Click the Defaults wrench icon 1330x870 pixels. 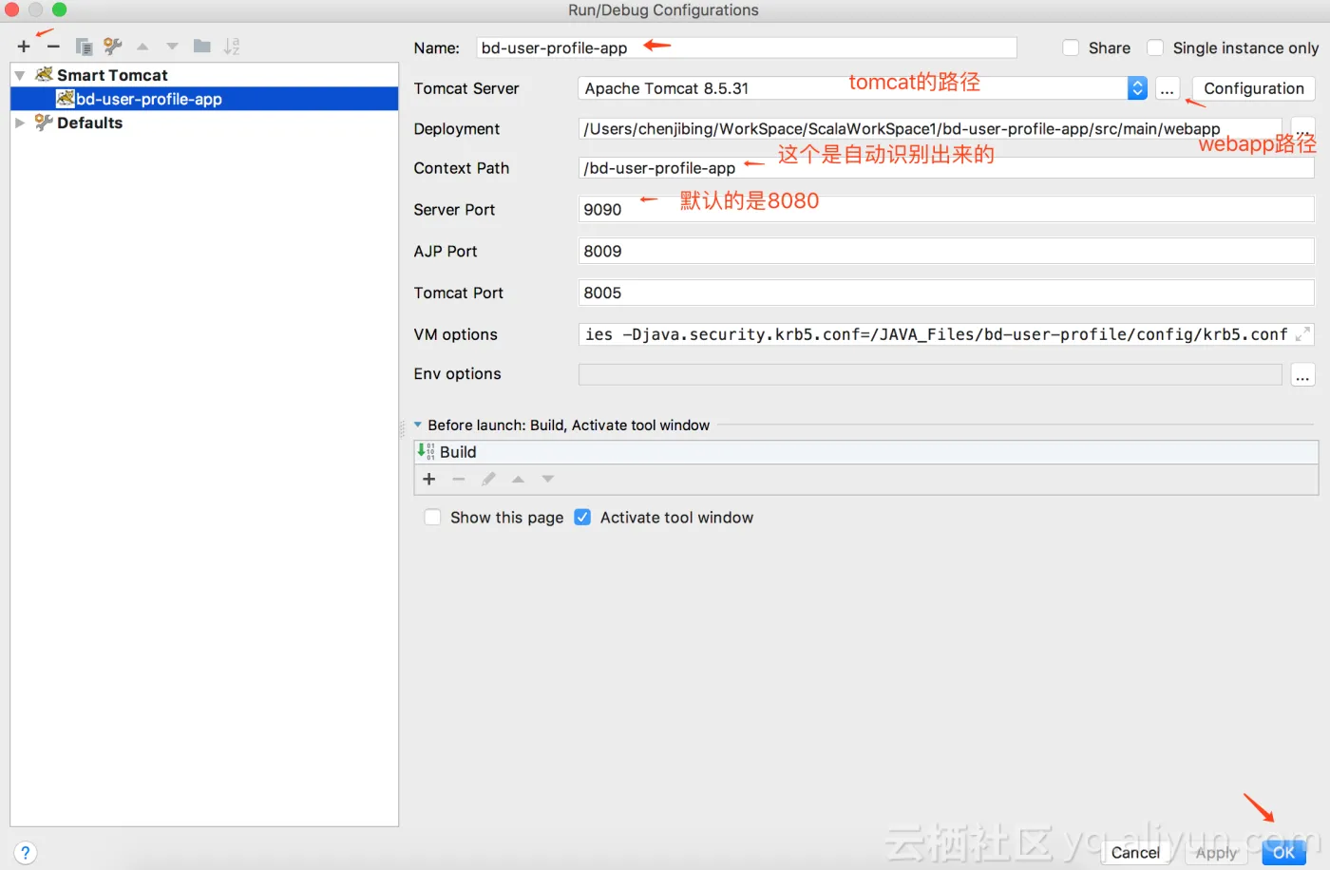pyautogui.click(x=44, y=122)
